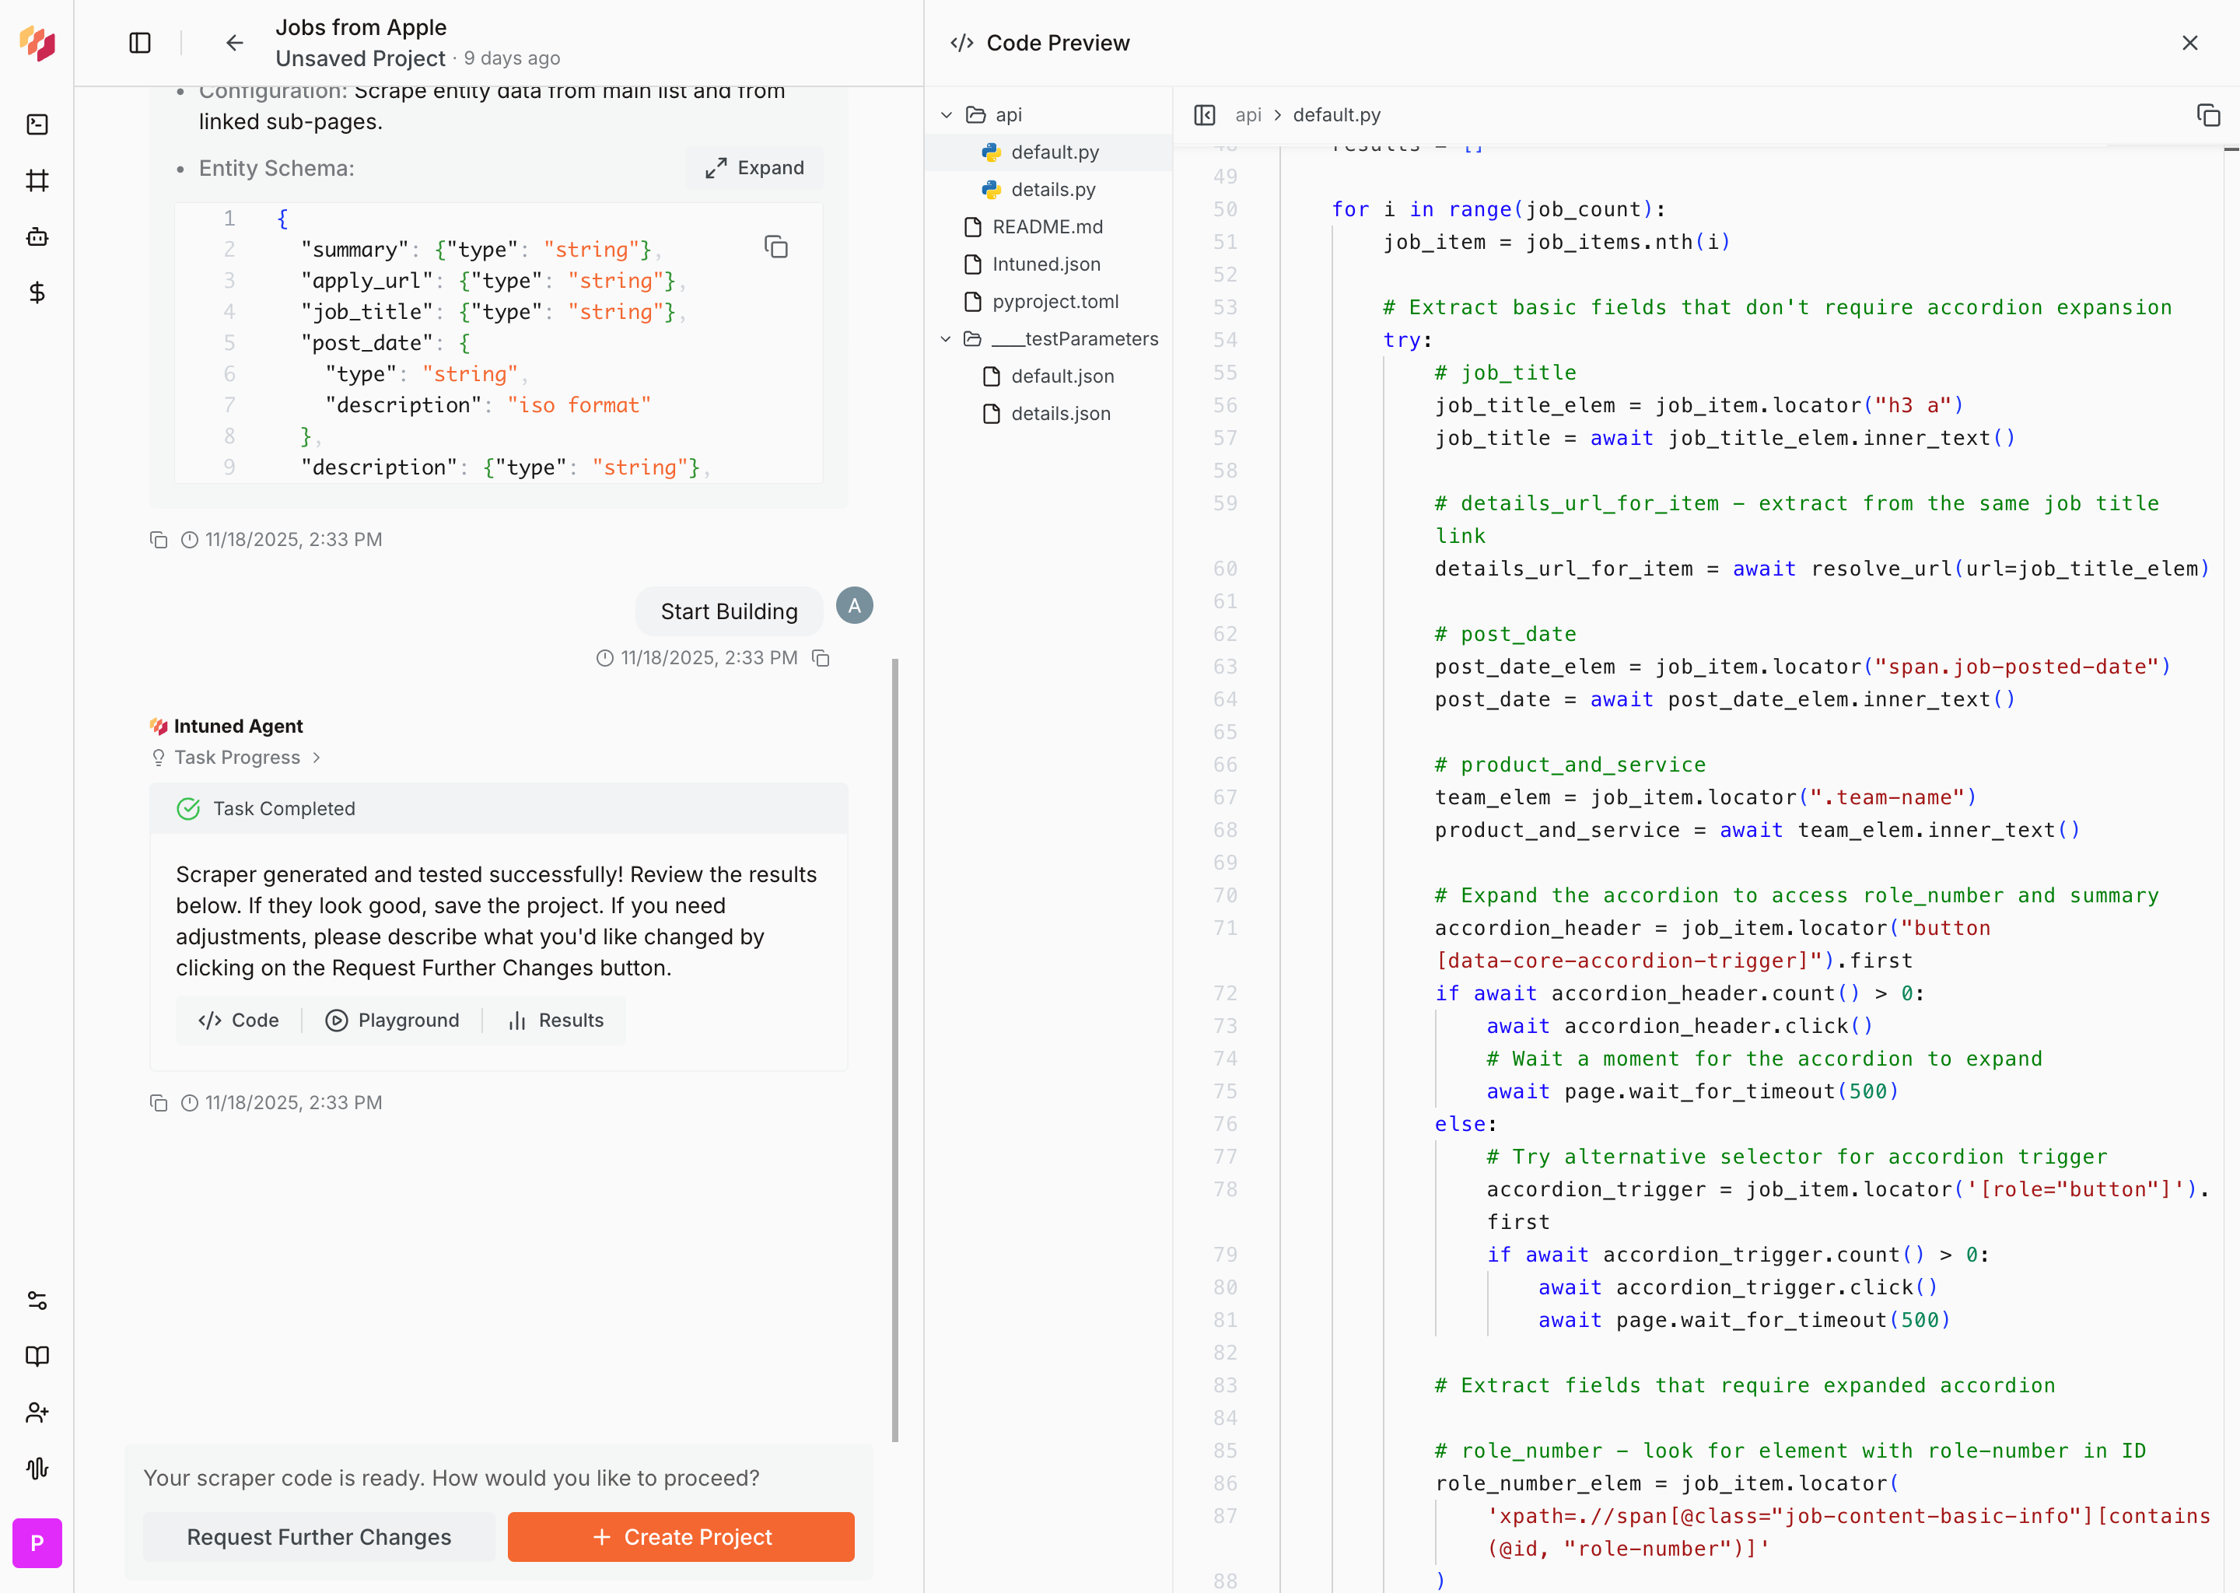Click the invite user icon in sidebar

(37, 1413)
